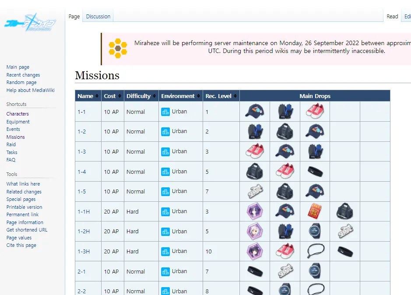Open Printable version under Tools
Screen dimensions: 411x295
click(x=24, y=207)
